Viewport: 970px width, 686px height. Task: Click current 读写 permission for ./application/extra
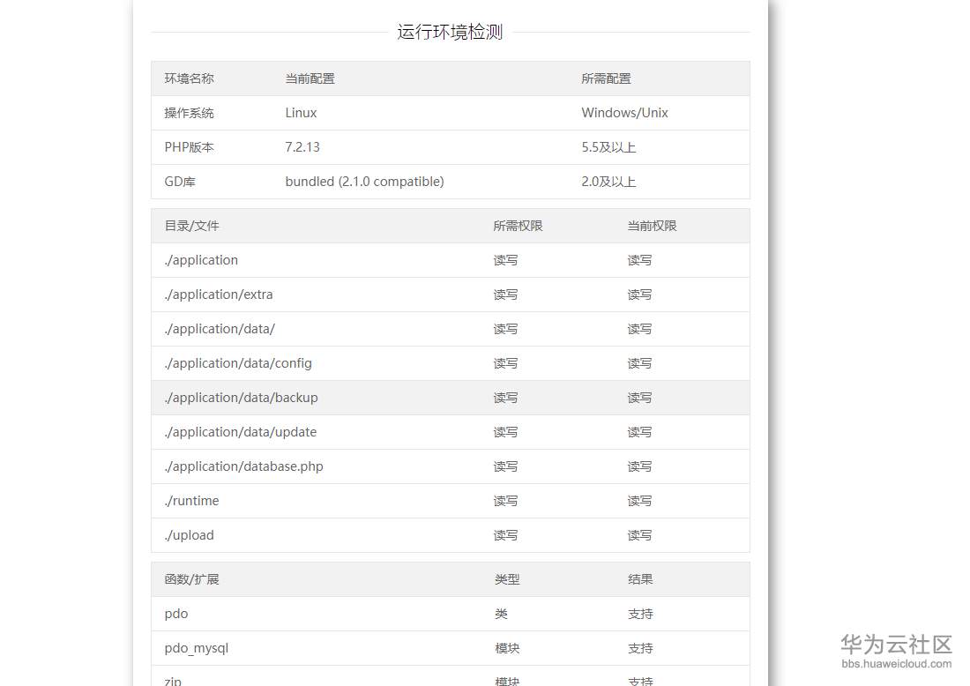point(639,295)
